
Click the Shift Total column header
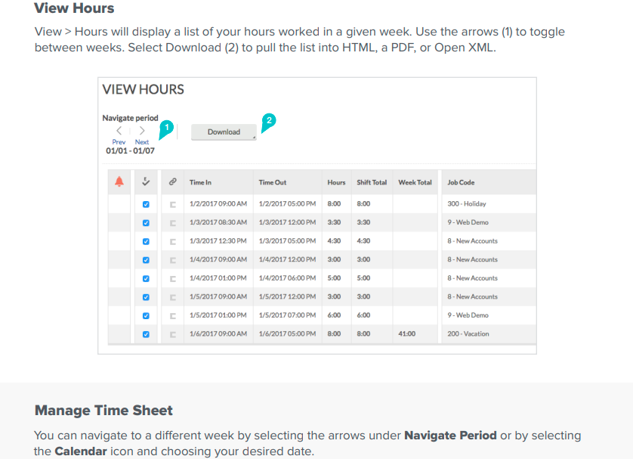(372, 182)
